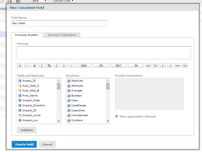Image resolution: width=202 pixels, height=152 pixels.
Task: Select the Auto_Stat_A measure icon
Action: pyautogui.click(x=20, y=86)
